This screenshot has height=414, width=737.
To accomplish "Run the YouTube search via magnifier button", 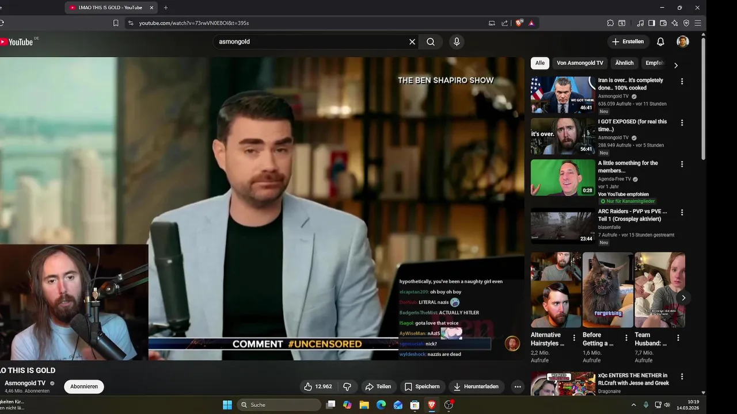I will [x=431, y=42].
